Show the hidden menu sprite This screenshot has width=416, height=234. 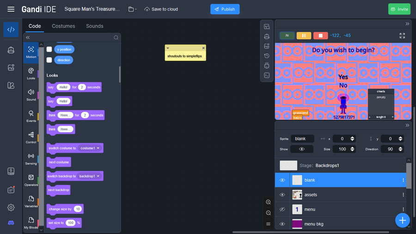click(282, 209)
